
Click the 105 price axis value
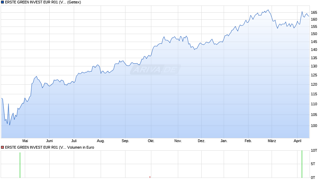click(314, 115)
